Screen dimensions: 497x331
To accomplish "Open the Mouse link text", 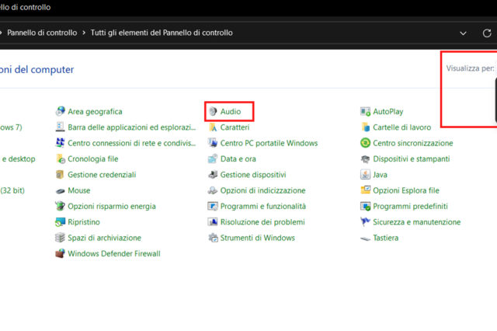I will coord(79,190).
